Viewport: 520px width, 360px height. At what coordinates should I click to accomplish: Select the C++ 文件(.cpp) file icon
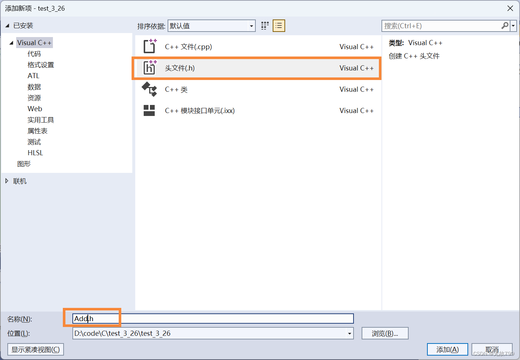[x=150, y=46]
